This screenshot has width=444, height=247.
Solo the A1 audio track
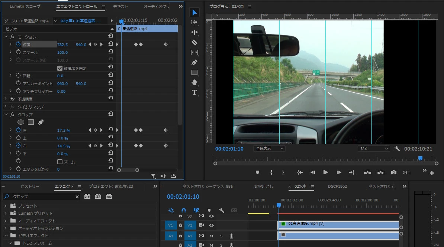tap(221, 236)
